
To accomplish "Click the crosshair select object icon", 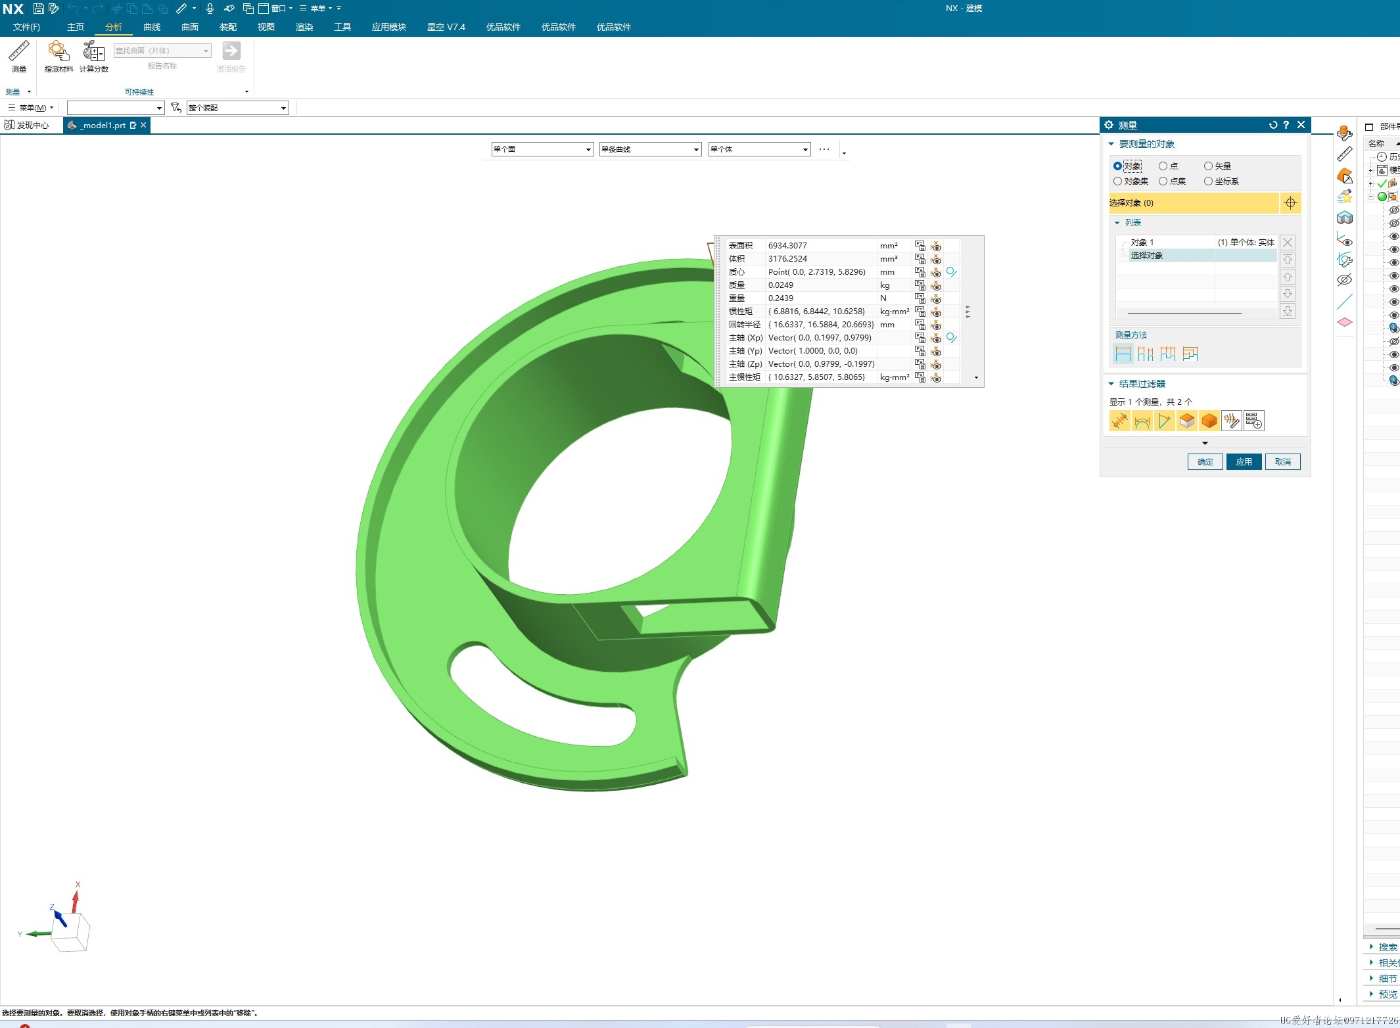I will point(1290,203).
